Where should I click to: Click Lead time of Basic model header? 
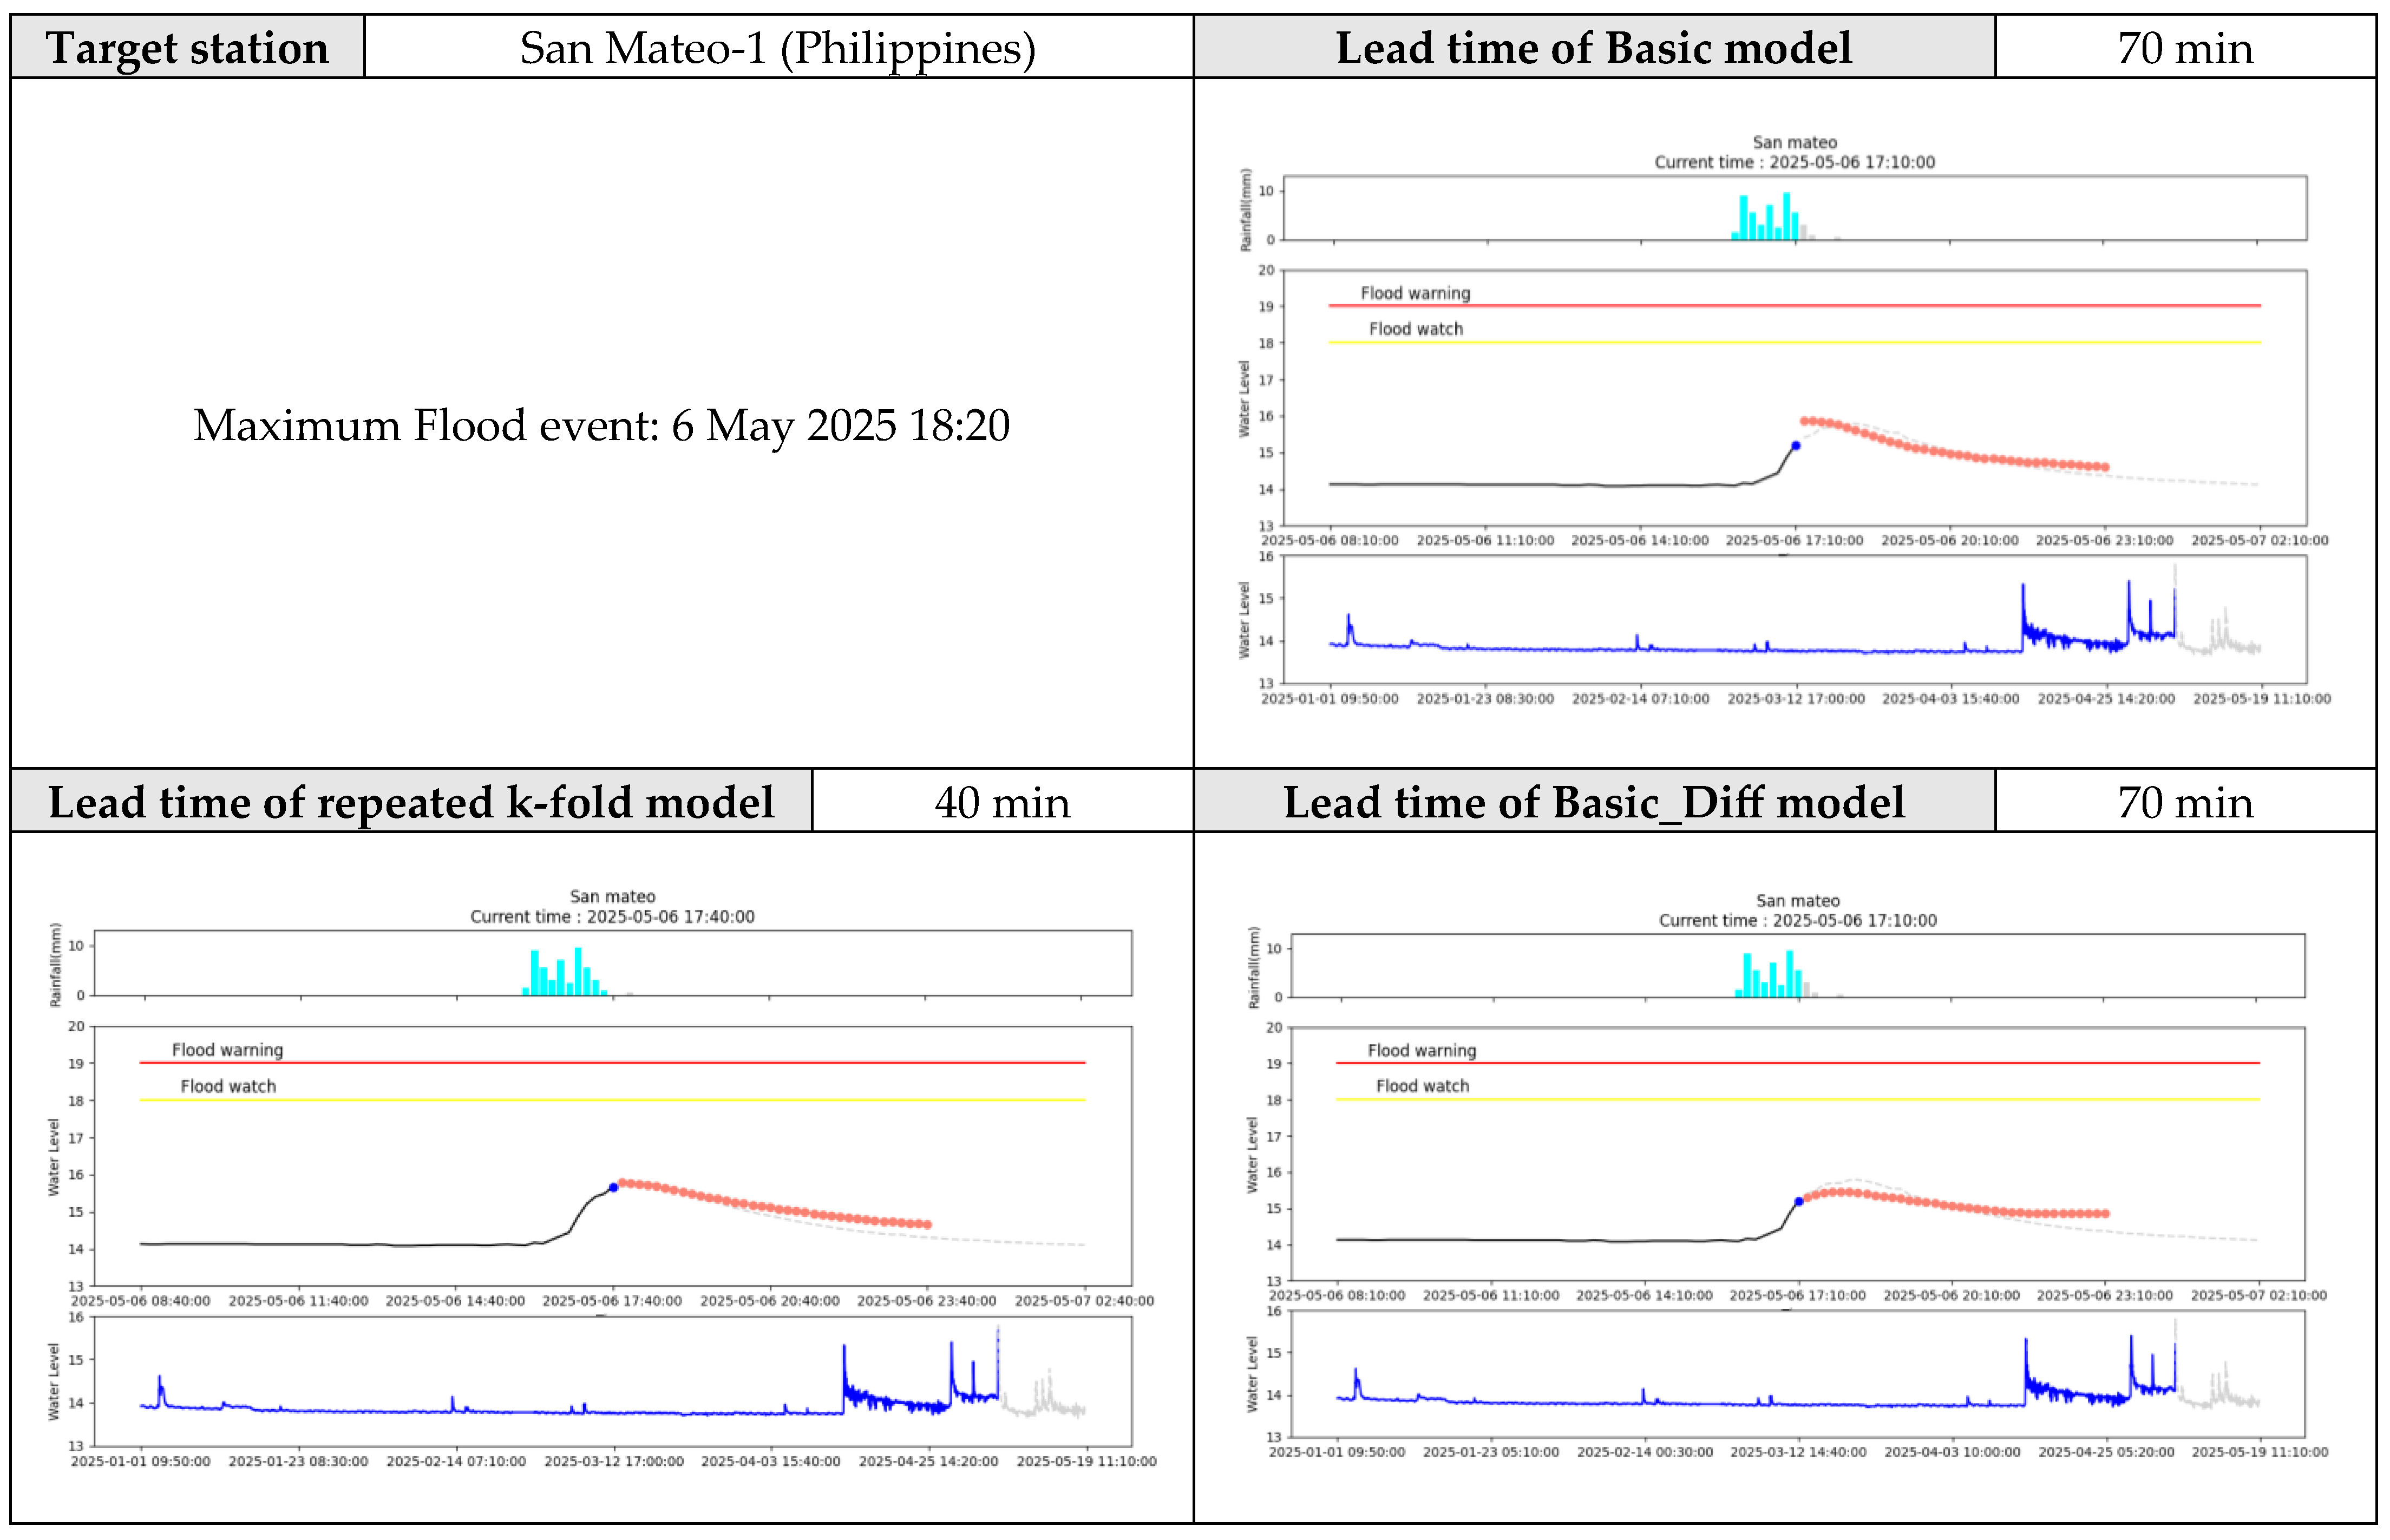tap(1593, 48)
